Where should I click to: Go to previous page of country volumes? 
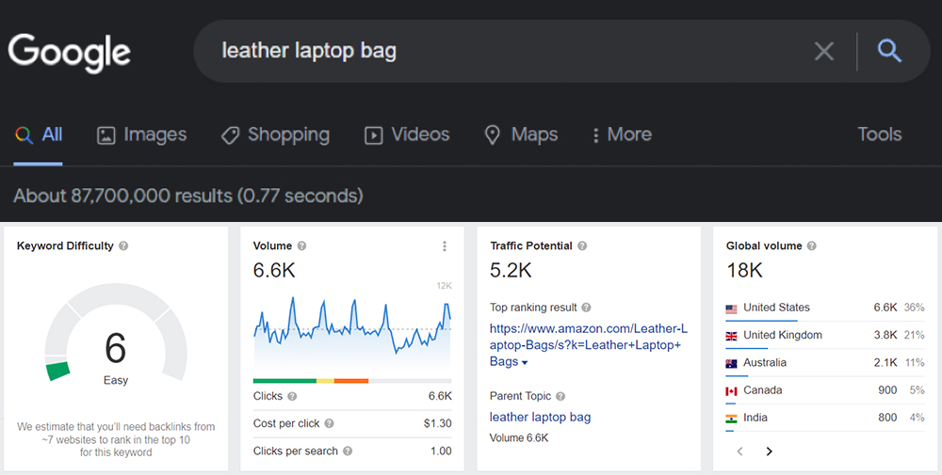click(740, 451)
